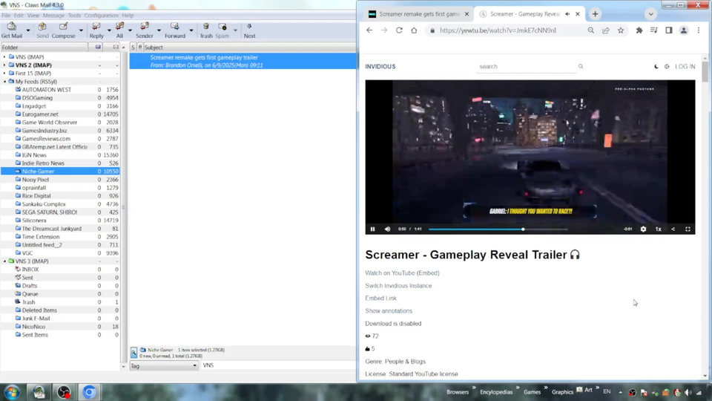The height and width of the screenshot is (401, 712).
Task: Open the File menu
Action: (x=6, y=16)
